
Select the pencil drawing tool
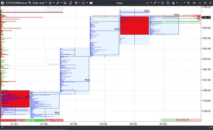tap(58, 3)
